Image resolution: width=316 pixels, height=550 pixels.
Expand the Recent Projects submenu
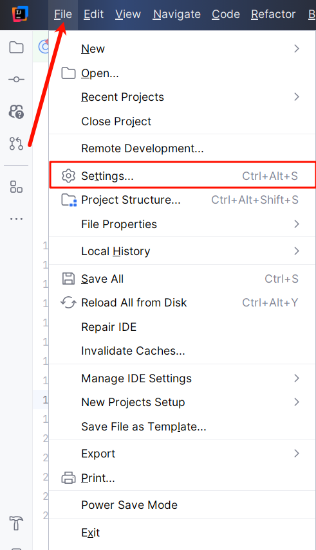click(182, 97)
